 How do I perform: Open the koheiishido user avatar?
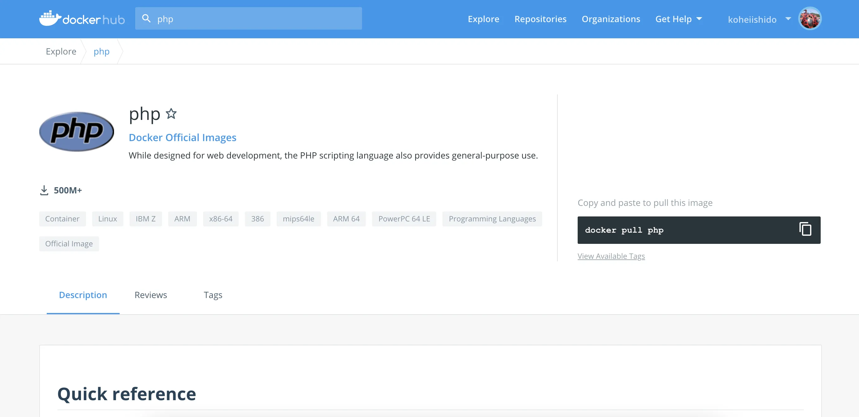coord(810,19)
